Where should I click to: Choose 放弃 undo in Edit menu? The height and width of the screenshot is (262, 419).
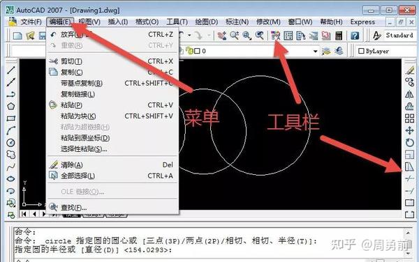pyautogui.click(x=112, y=34)
